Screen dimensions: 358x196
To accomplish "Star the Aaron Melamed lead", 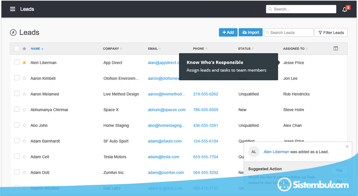I will pyautogui.click(x=24, y=94).
